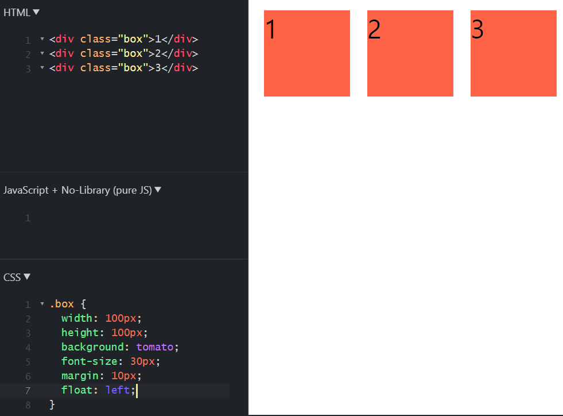Click line number 7 in the CSS gutter
This screenshot has width=563, height=416.
(28, 391)
